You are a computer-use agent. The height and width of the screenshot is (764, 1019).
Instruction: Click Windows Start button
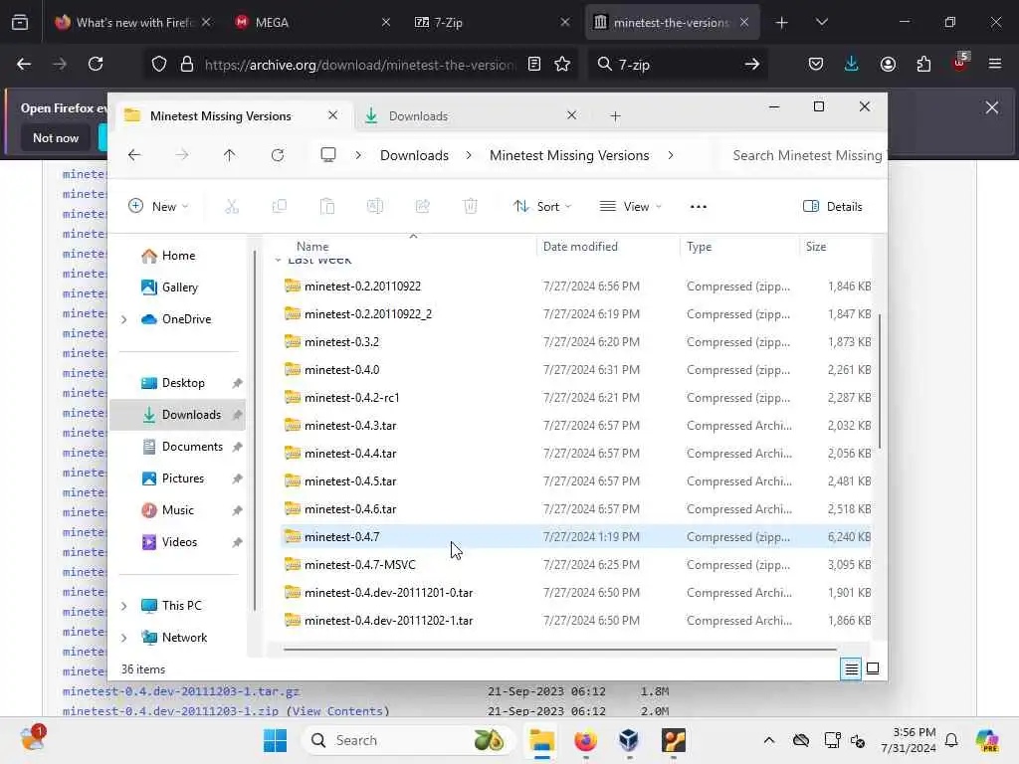(x=275, y=740)
